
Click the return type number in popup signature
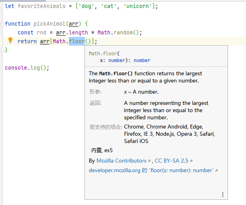(142, 60)
